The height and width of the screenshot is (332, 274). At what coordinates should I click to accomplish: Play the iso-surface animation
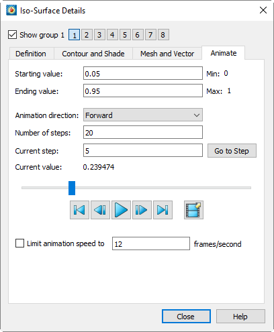click(121, 210)
